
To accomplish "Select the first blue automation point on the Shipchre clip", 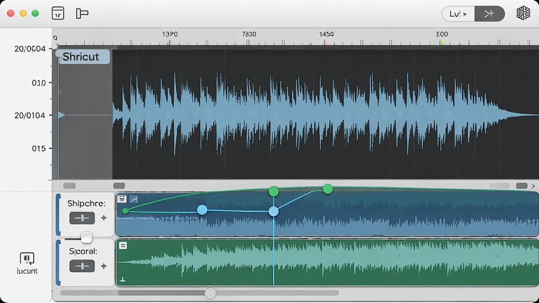I will (x=202, y=209).
